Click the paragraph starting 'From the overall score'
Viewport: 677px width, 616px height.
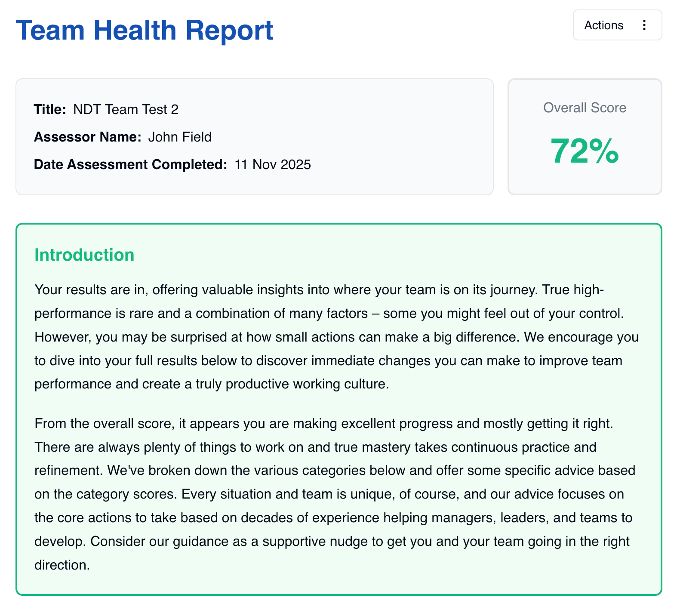point(335,494)
